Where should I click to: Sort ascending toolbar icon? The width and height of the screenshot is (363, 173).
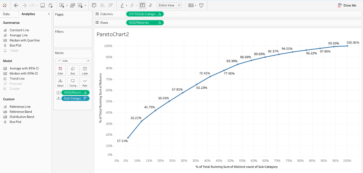tap(102, 5)
